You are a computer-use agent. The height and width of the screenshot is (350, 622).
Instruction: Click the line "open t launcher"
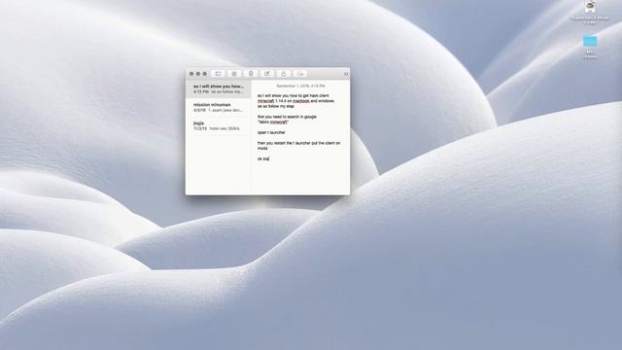pos(271,132)
